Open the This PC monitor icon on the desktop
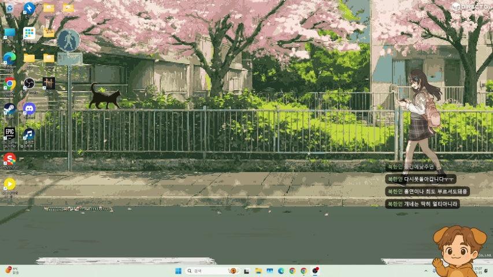This screenshot has width=493, height=277. coord(9,33)
